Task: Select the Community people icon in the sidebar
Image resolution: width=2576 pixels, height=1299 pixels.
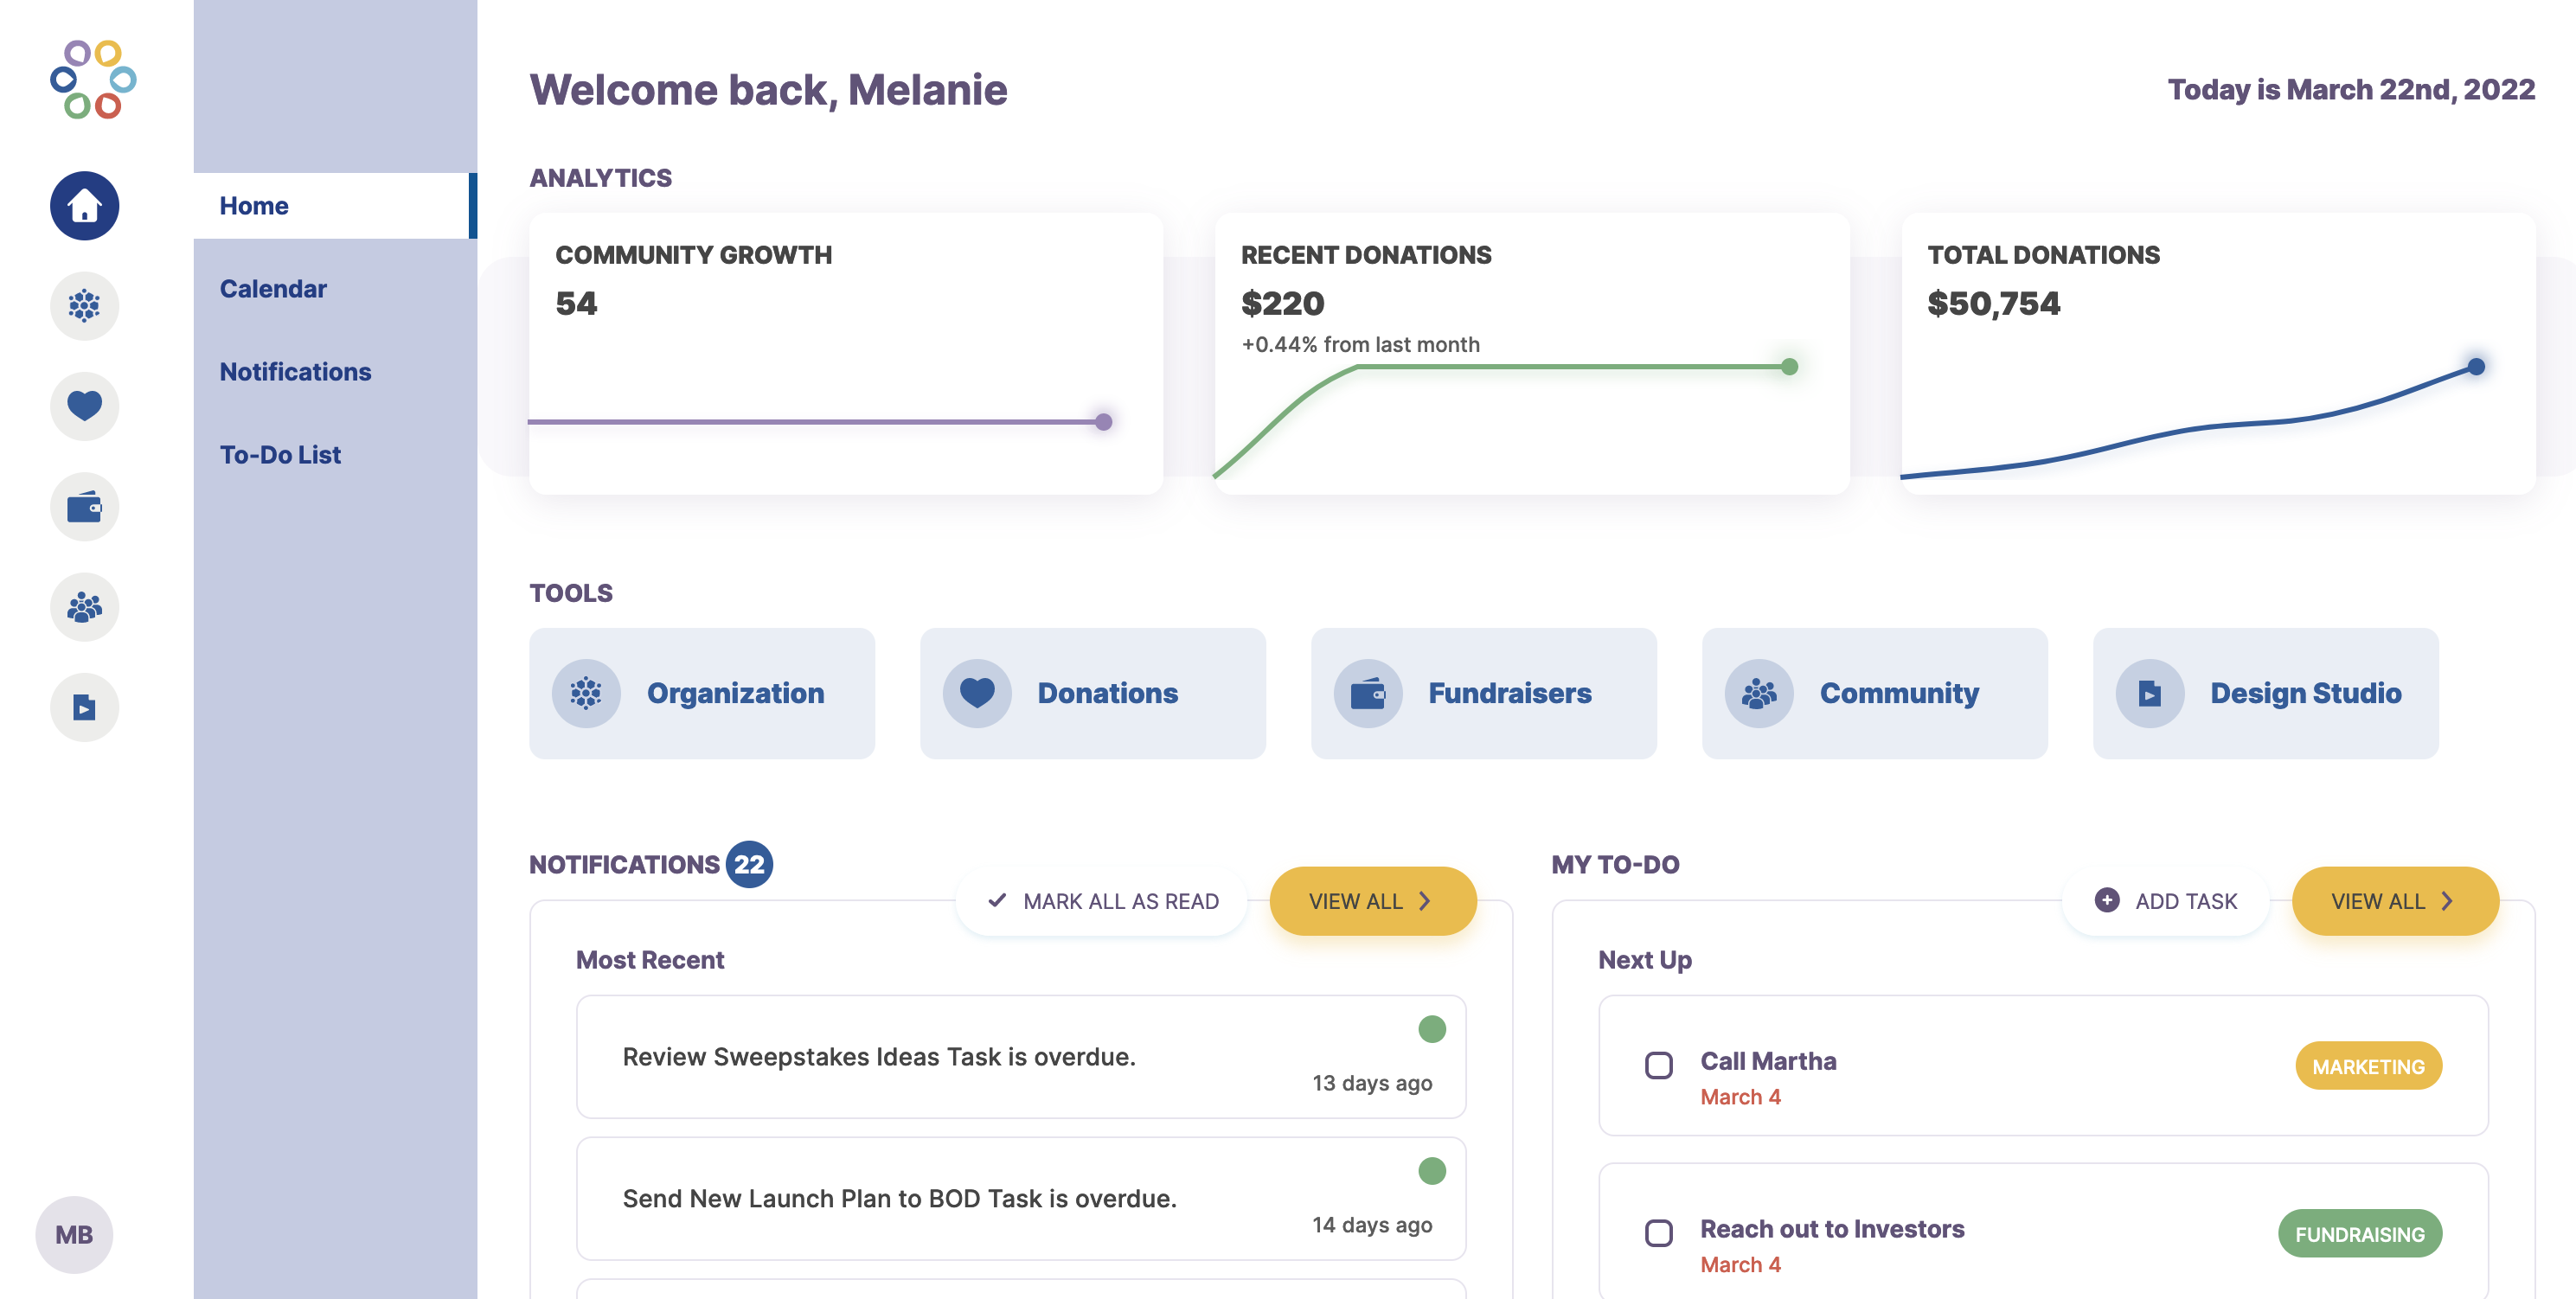Action: [84, 607]
